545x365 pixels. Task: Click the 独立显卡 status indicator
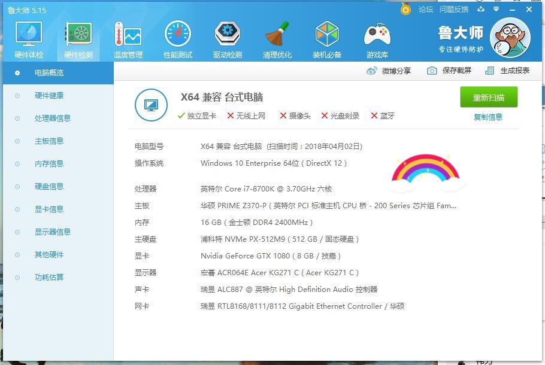[196, 115]
